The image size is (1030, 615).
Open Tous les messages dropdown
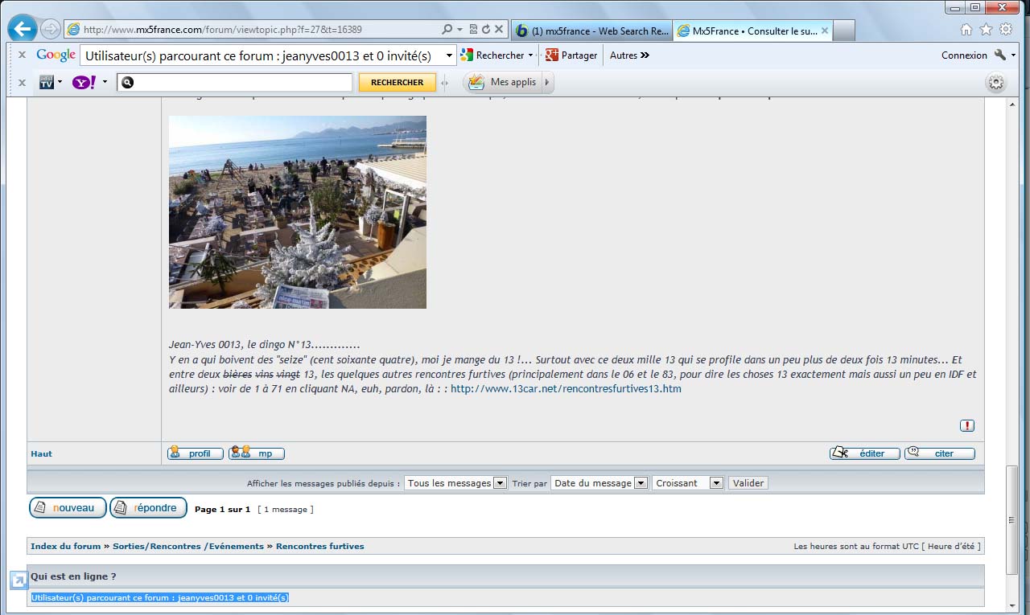455,483
